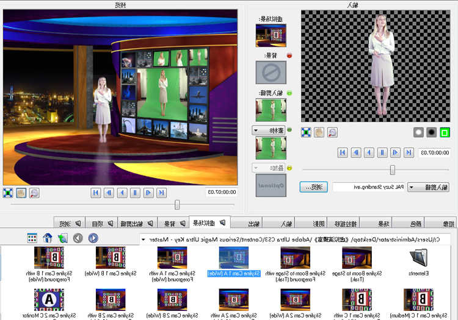Viewport: 458px width, 320px height.
Task: Click the blue forward arrow in the browser toolbar
Action: point(93,238)
